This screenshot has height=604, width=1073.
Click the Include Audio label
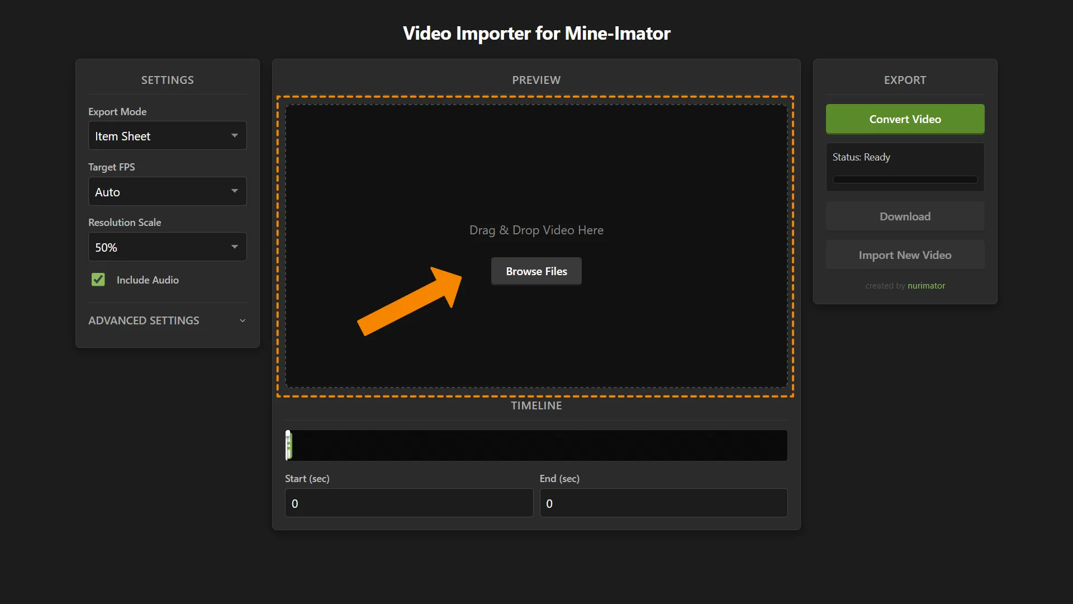point(148,280)
